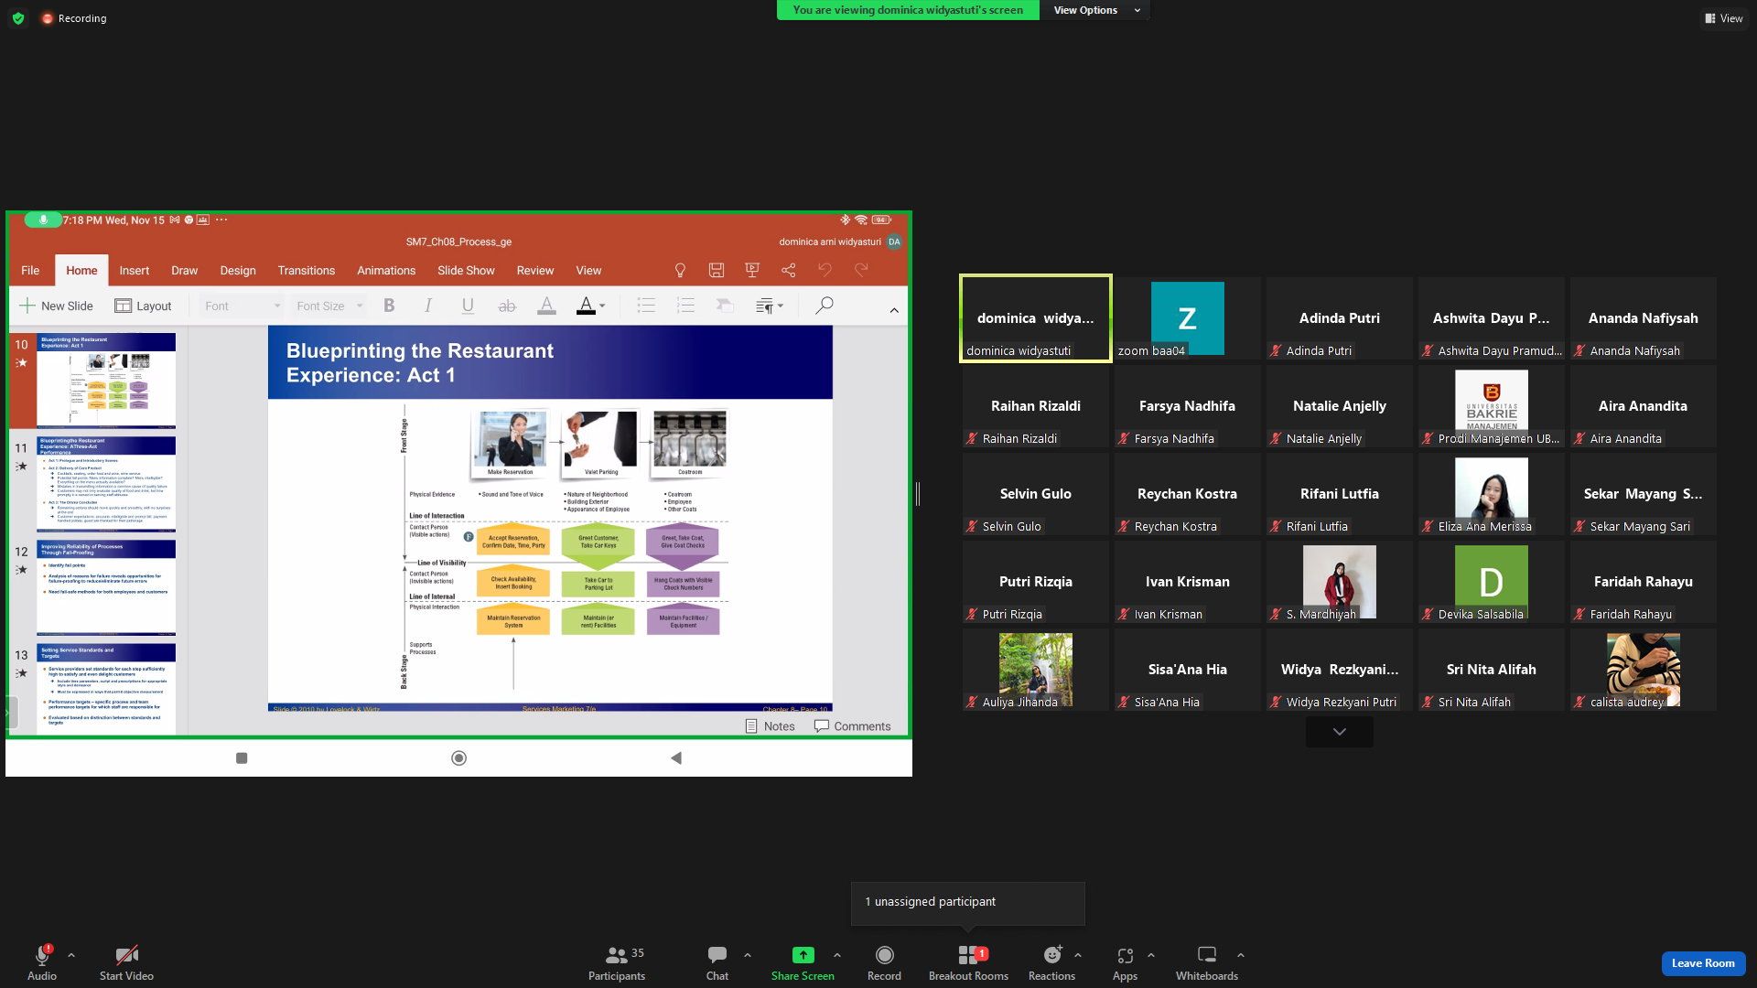The width and height of the screenshot is (1757, 988).
Task: Click the text highlight color icon
Action: click(546, 306)
